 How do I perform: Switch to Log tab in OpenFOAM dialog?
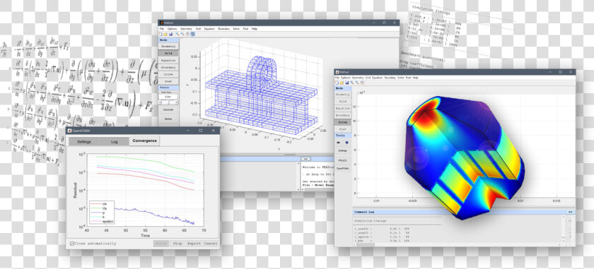pyautogui.click(x=114, y=141)
